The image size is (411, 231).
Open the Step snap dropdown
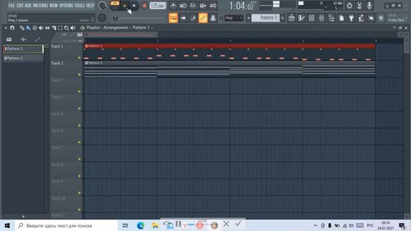[x=234, y=18]
